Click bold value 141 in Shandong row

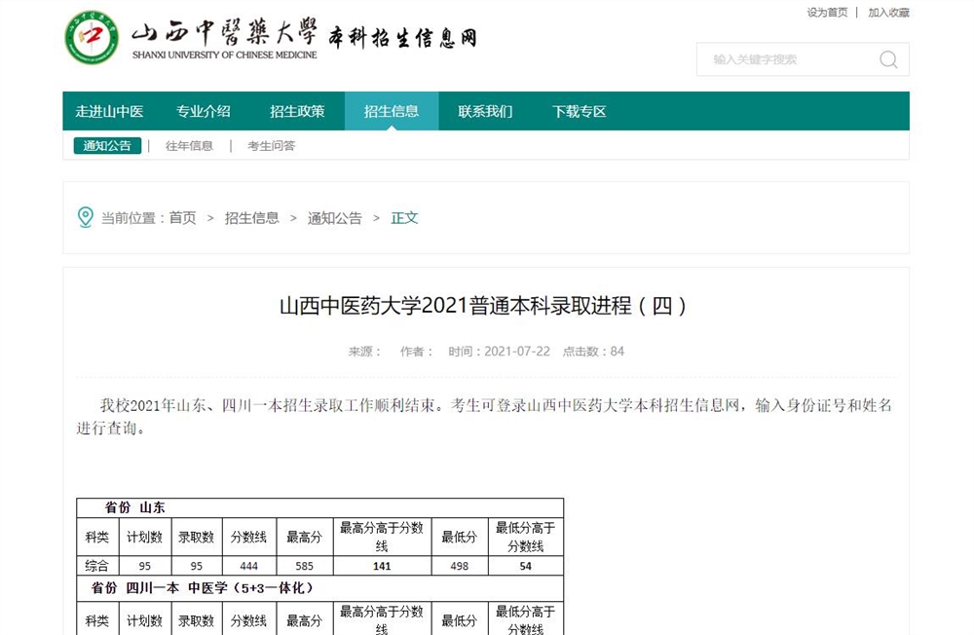[382, 566]
